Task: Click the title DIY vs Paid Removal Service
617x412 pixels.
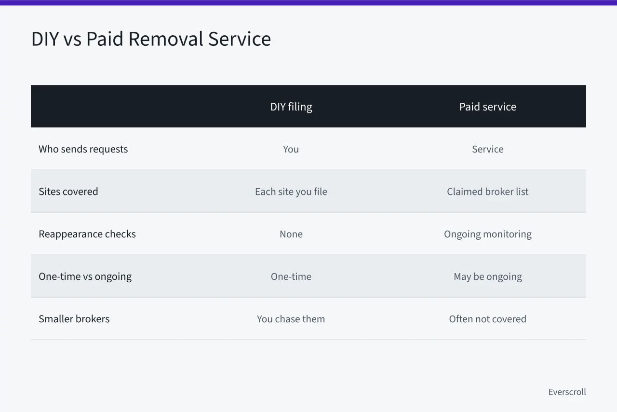Action: (x=151, y=39)
